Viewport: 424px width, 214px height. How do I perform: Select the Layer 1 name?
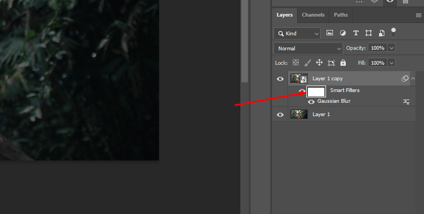[321, 114]
